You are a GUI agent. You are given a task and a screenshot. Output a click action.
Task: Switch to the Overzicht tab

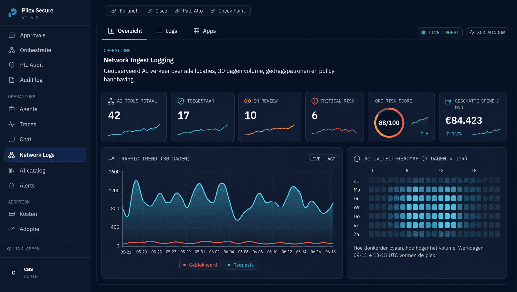tap(125, 31)
